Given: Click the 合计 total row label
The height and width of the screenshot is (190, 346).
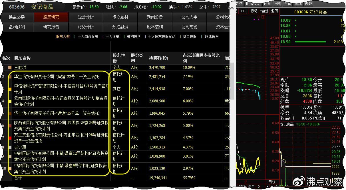Looking at the screenshot, I should point(18,178).
